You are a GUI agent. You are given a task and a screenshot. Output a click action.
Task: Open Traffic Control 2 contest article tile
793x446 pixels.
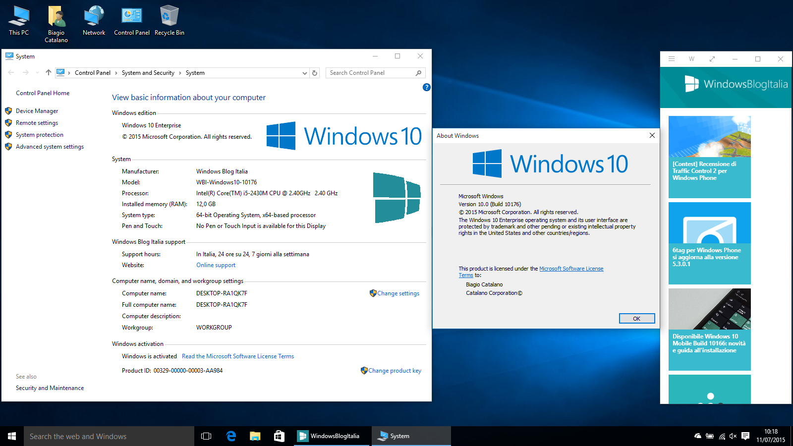pos(710,157)
